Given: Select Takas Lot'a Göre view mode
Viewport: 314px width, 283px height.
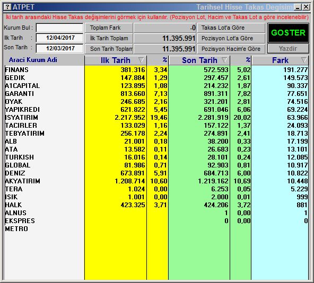Looking at the screenshot, I should tap(231, 28).
